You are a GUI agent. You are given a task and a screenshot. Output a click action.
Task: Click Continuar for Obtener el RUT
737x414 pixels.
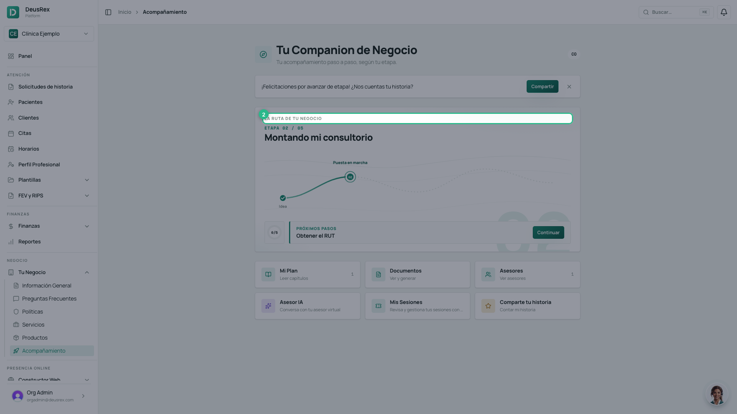tap(548, 233)
